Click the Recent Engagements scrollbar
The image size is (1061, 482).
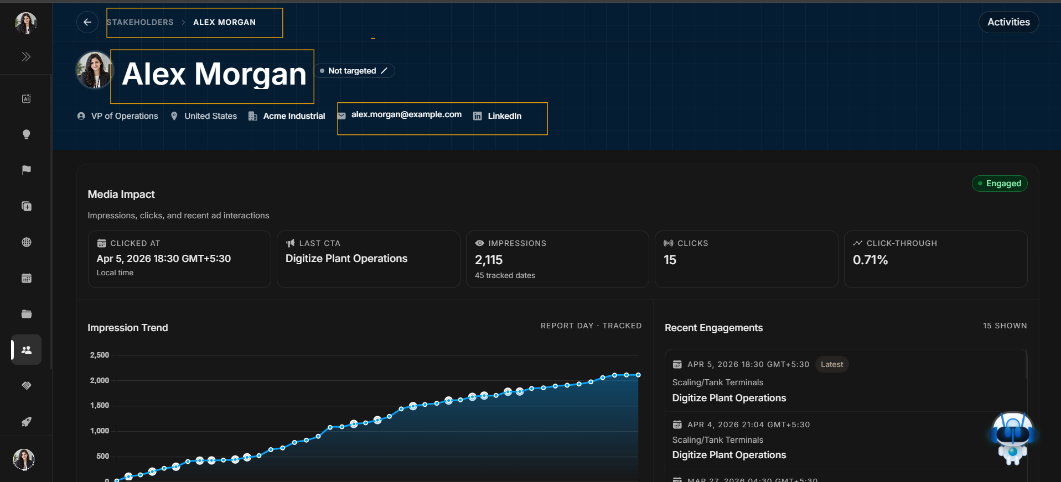tap(1026, 365)
